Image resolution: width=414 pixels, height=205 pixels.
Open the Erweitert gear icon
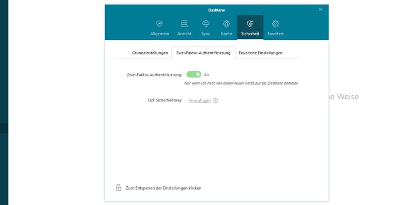[x=275, y=24]
